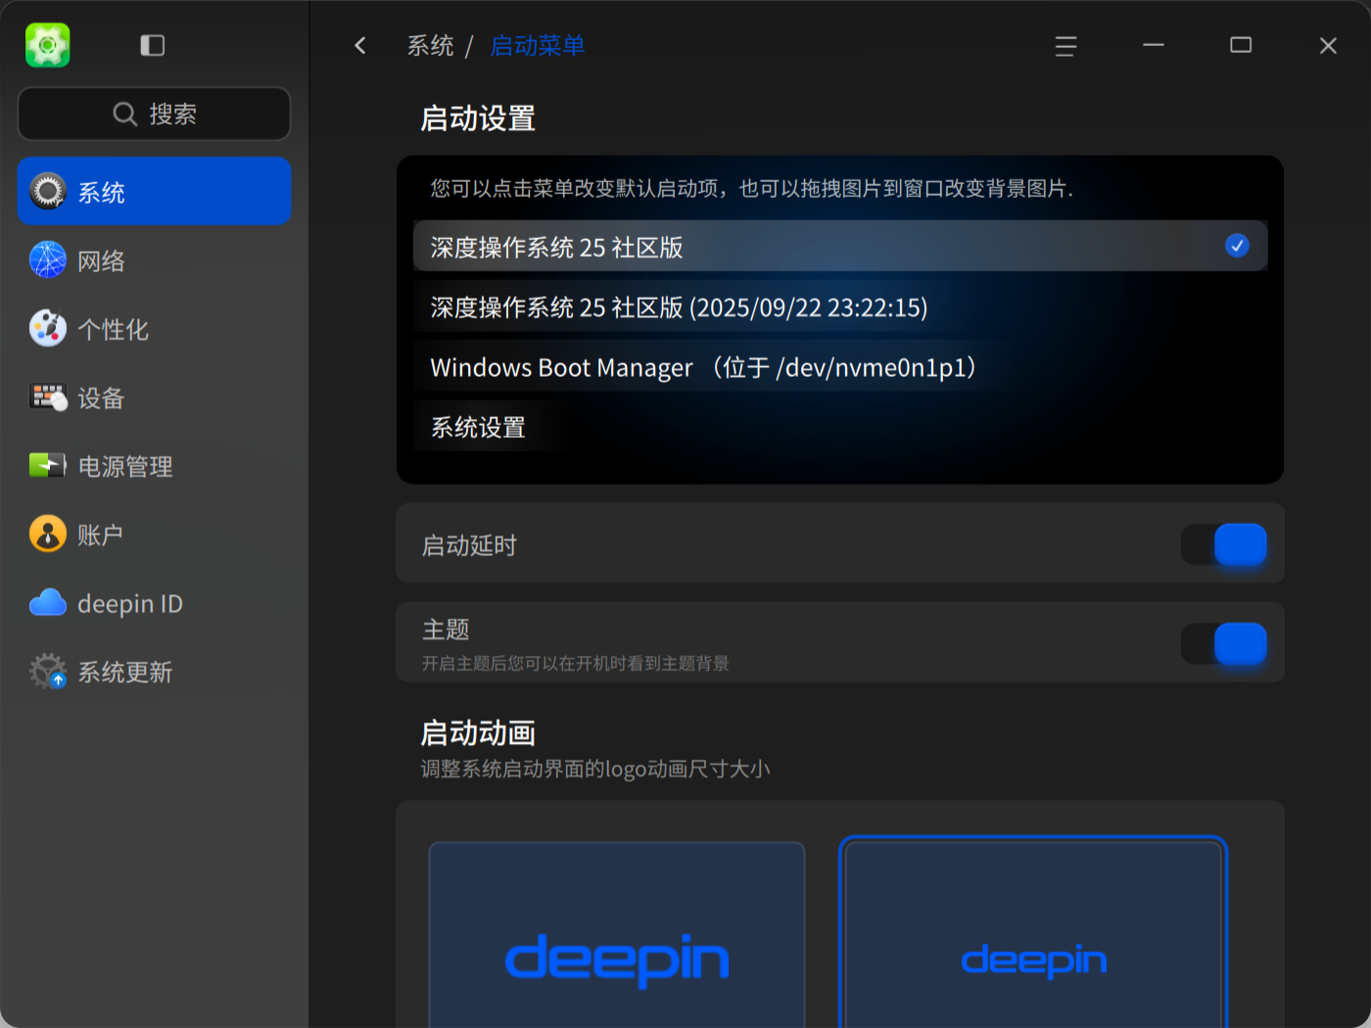
Task: Click the 系统 gear icon in sidebar
Action: tap(47, 192)
